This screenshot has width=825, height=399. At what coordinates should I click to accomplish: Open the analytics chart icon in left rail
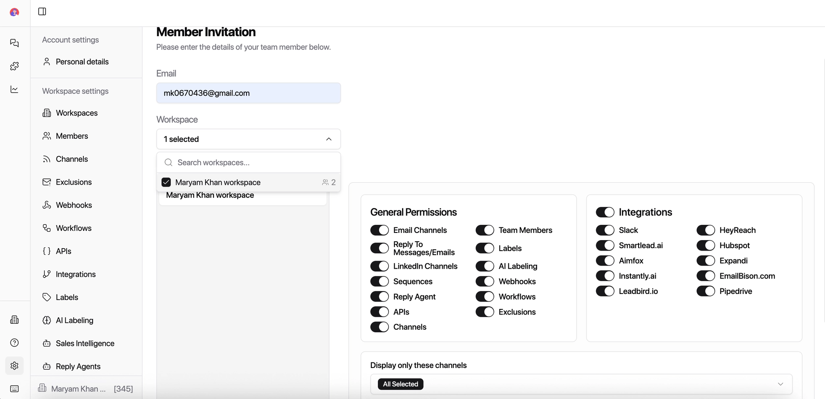[x=15, y=89]
